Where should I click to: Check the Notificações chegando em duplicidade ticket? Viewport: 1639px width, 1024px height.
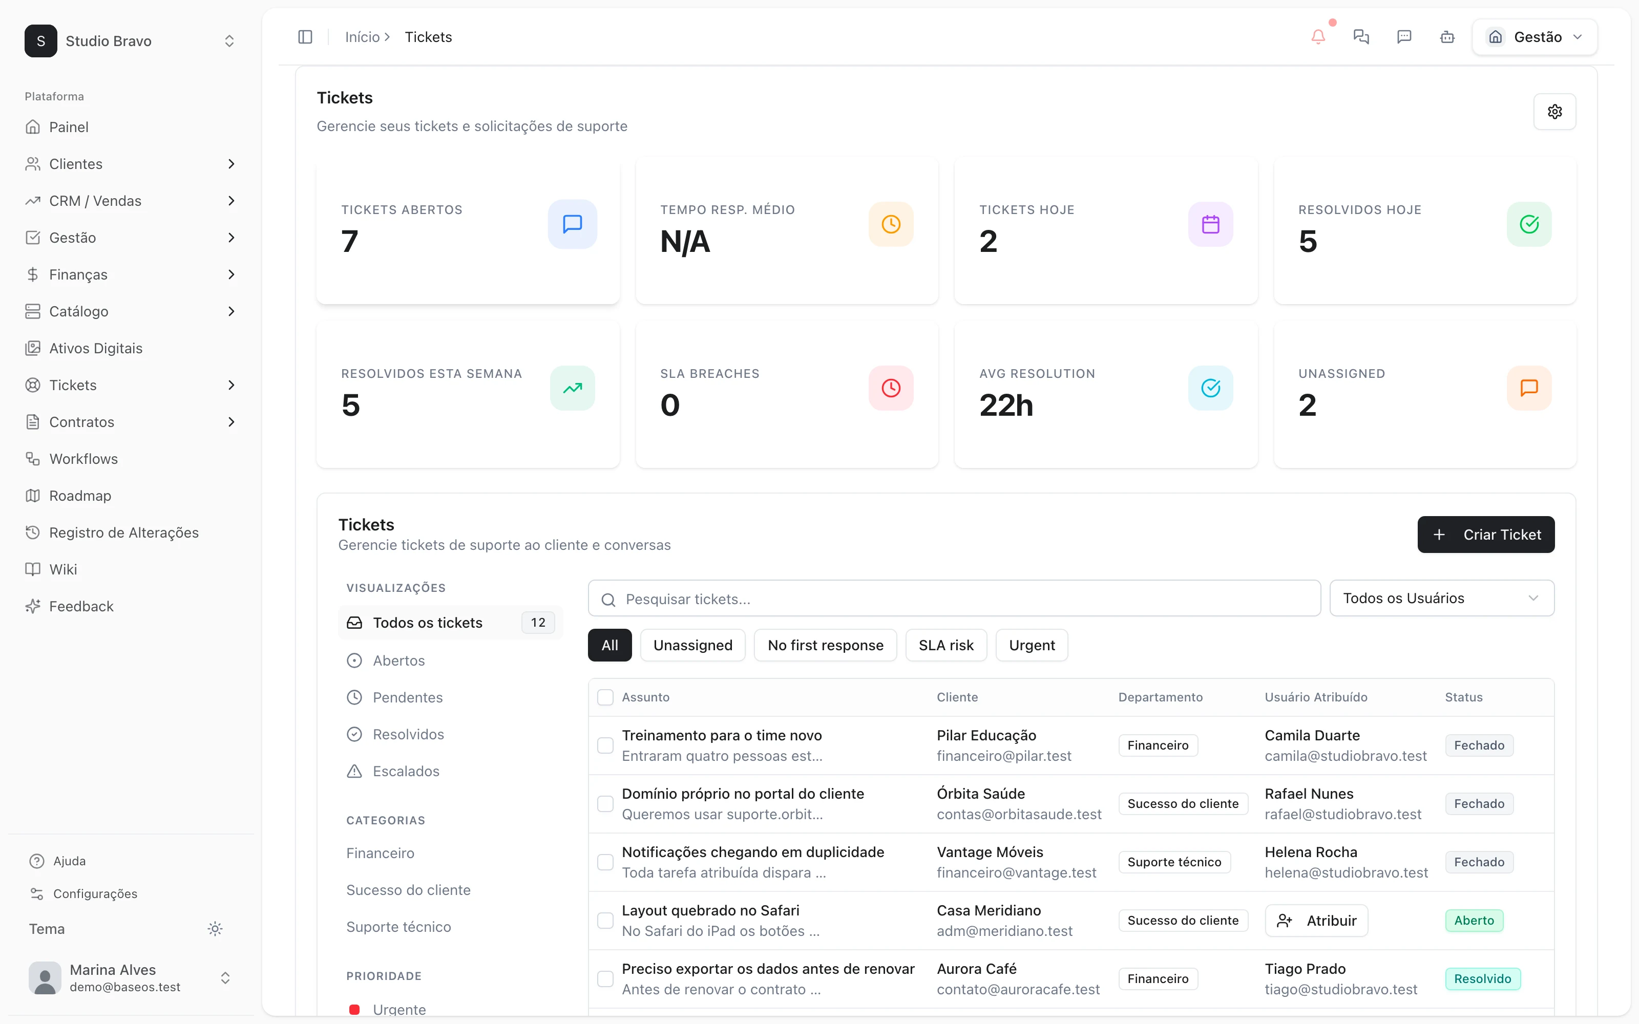pyautogui.click(x=605, y=862)
